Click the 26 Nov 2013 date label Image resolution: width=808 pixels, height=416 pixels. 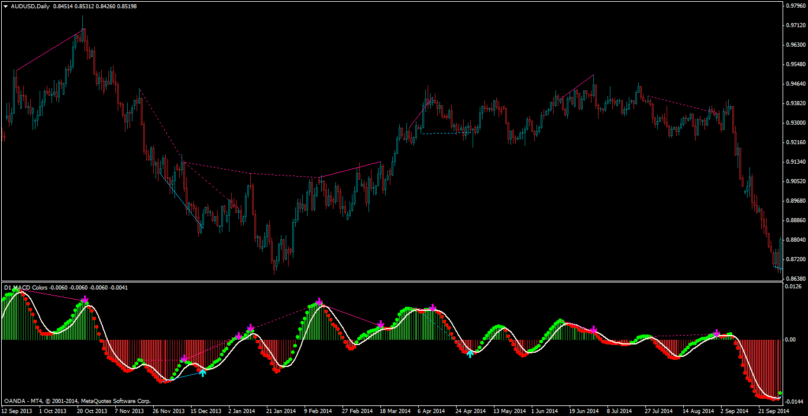point(169,411)
